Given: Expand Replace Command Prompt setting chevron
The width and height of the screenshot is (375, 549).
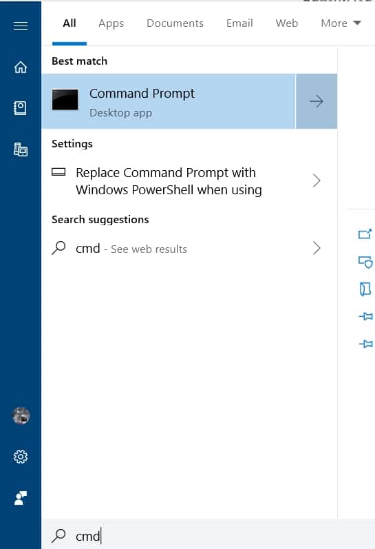Looking at the screenshot, I should (x=317, y=180).
